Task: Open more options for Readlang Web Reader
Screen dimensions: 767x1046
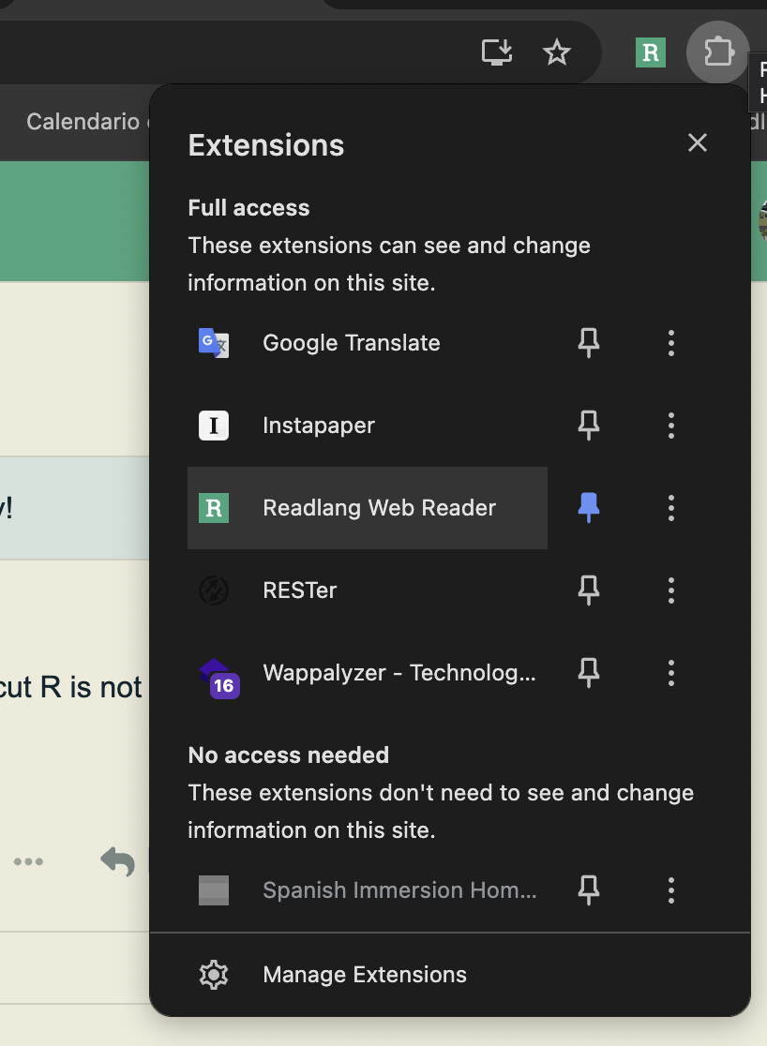Action: pos(670,508)
